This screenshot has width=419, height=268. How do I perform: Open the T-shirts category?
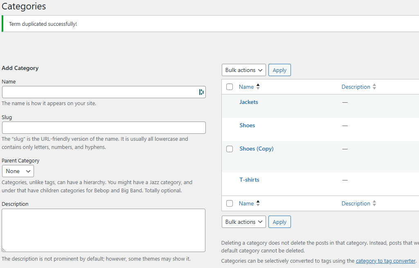pos(249,180)
